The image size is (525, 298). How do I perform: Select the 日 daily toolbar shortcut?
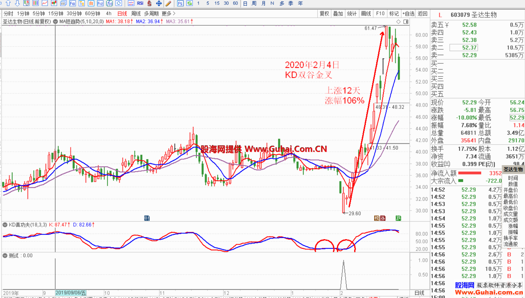[245, 3]
